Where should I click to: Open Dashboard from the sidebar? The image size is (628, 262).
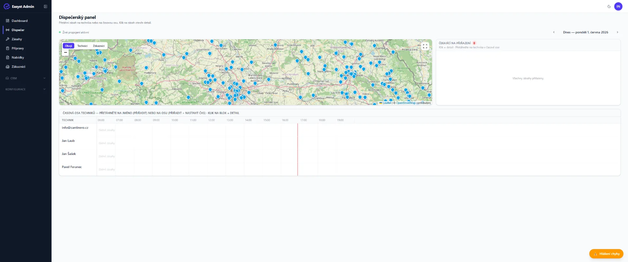coord(26,21)
